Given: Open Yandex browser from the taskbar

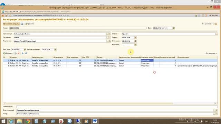Looking at the screenshot, I should pos(61,121).
